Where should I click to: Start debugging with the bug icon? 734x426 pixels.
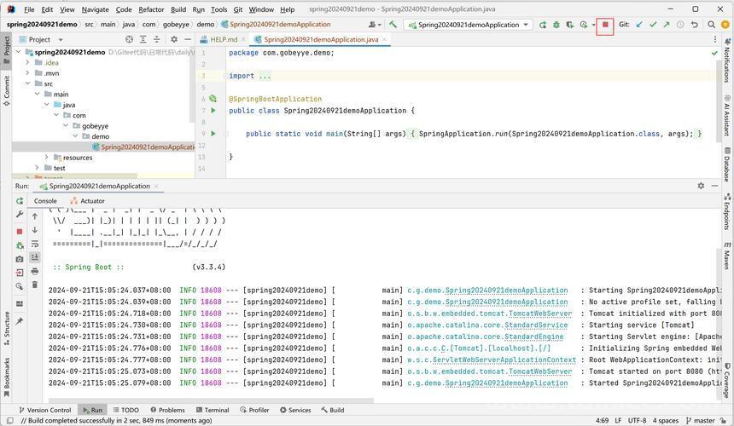point(556,25)
